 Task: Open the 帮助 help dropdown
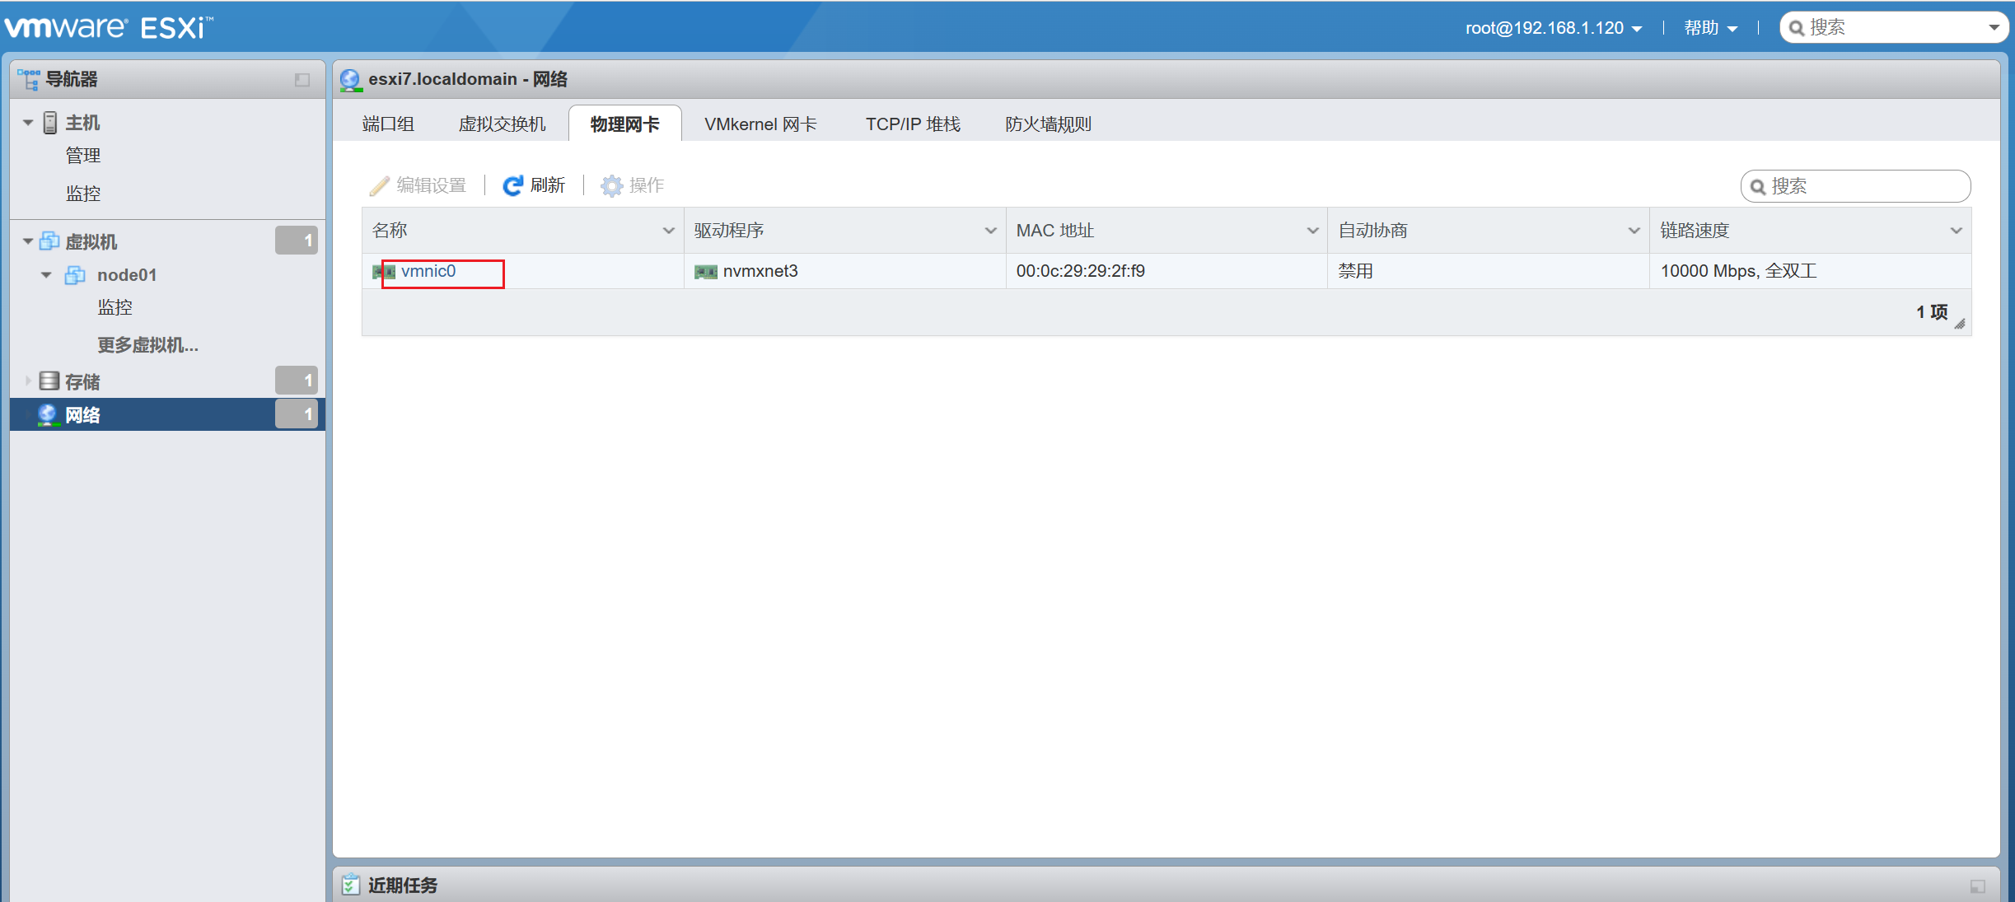tap(1710, 28)
